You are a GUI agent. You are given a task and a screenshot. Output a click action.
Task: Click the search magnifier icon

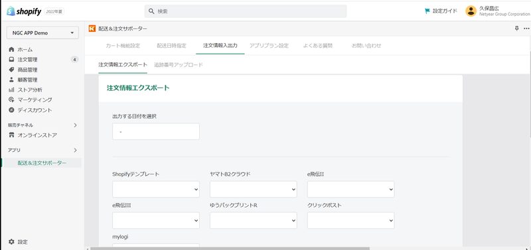point(151,11)
